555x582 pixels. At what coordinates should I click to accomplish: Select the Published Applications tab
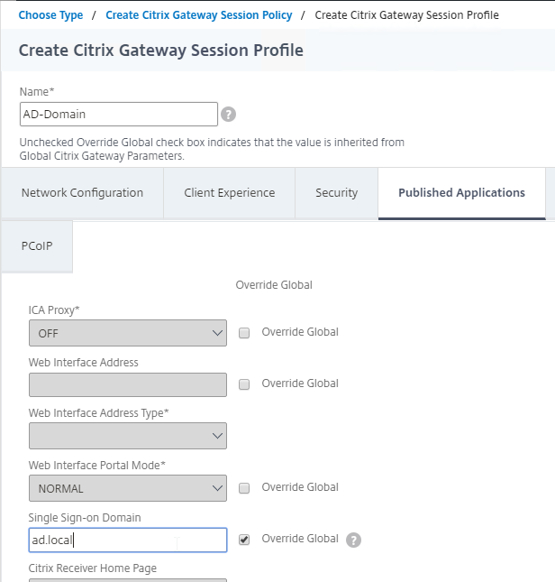pyautogui.click(x=461, y=192)
